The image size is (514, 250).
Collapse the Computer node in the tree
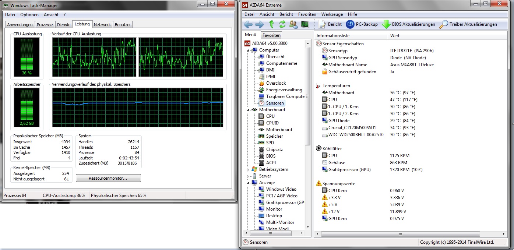click(248, 50)
